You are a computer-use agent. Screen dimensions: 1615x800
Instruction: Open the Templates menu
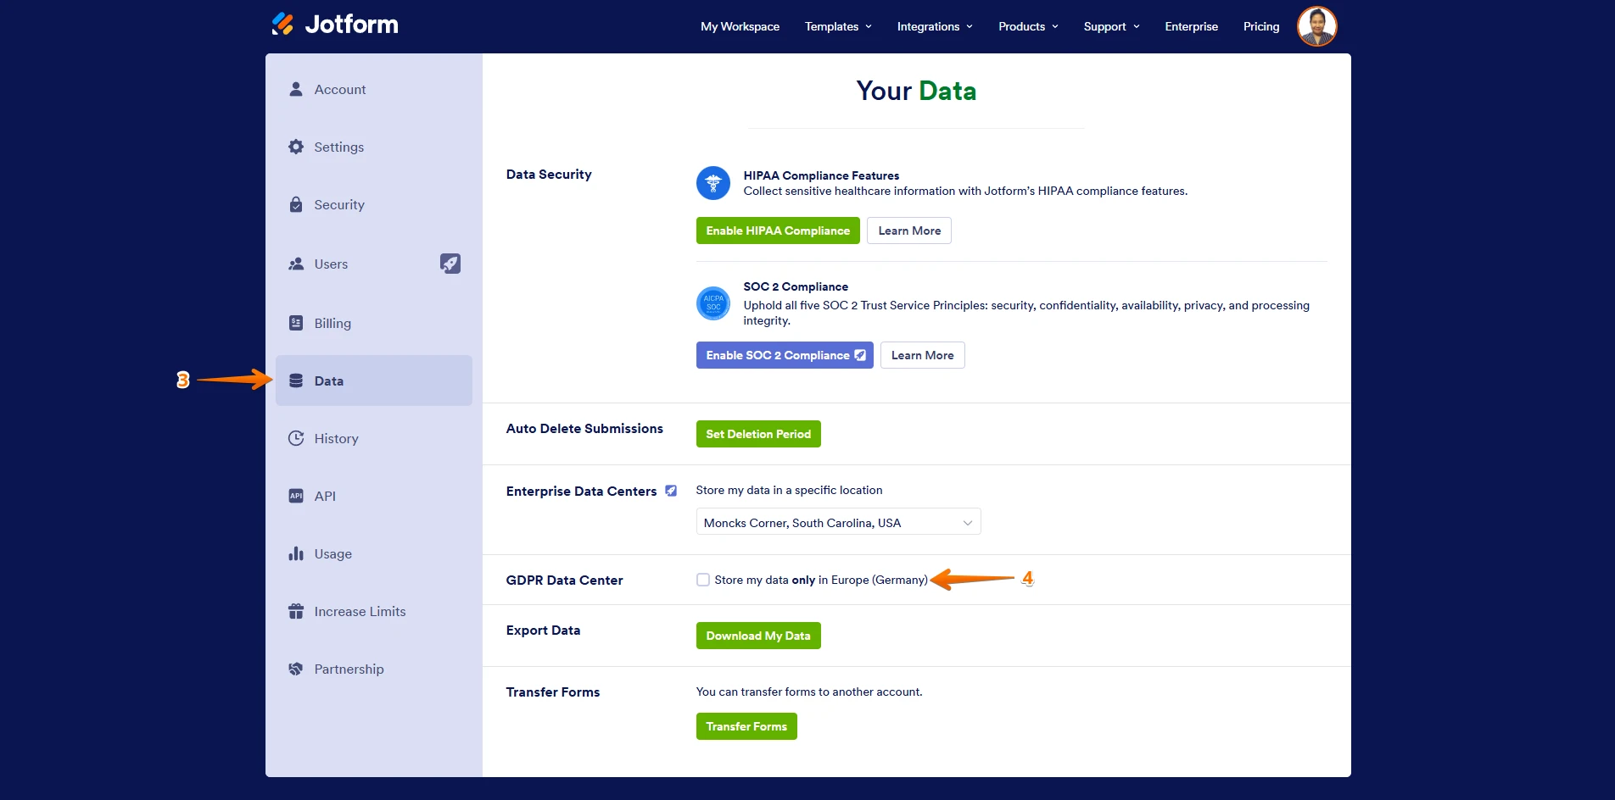836,26
